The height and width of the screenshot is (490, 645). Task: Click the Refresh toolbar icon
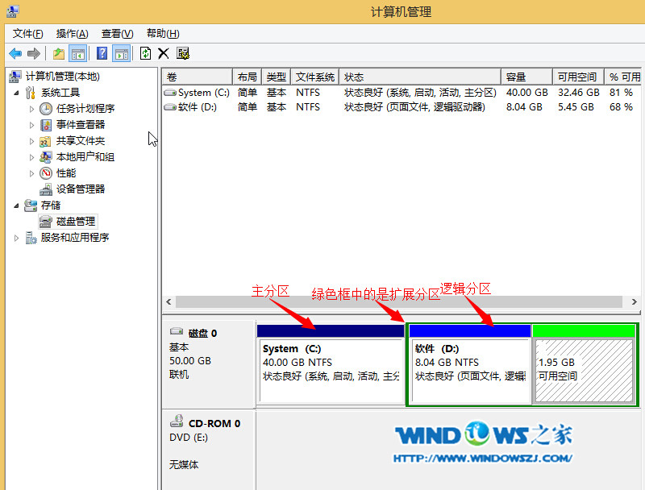coord(145,53)
